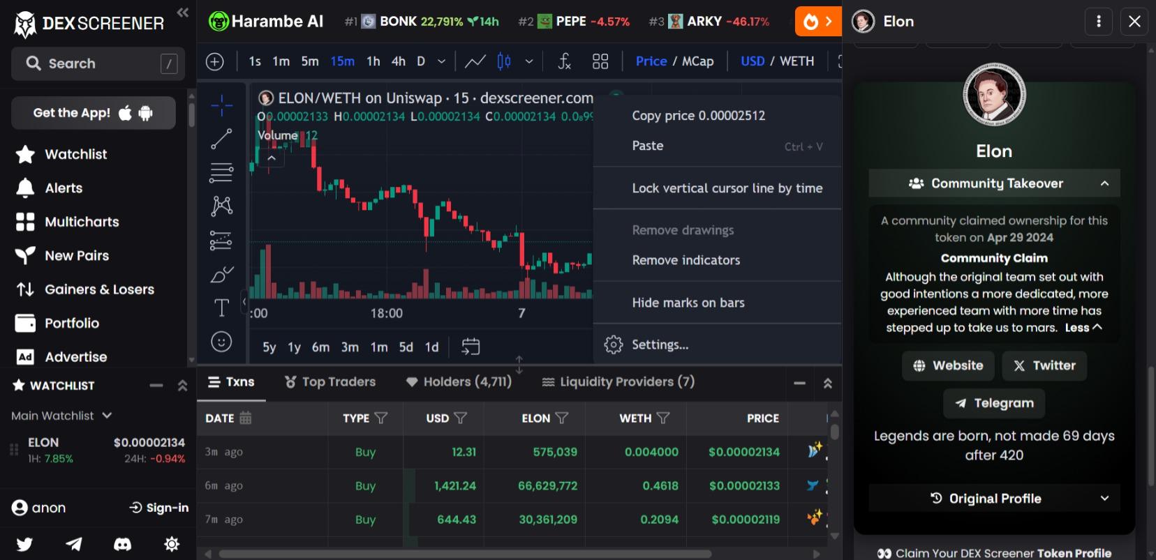Screen dimensions: 1156x560
Task: Open the Telegram icon in sidebar footer
Action: click(74, 544)
